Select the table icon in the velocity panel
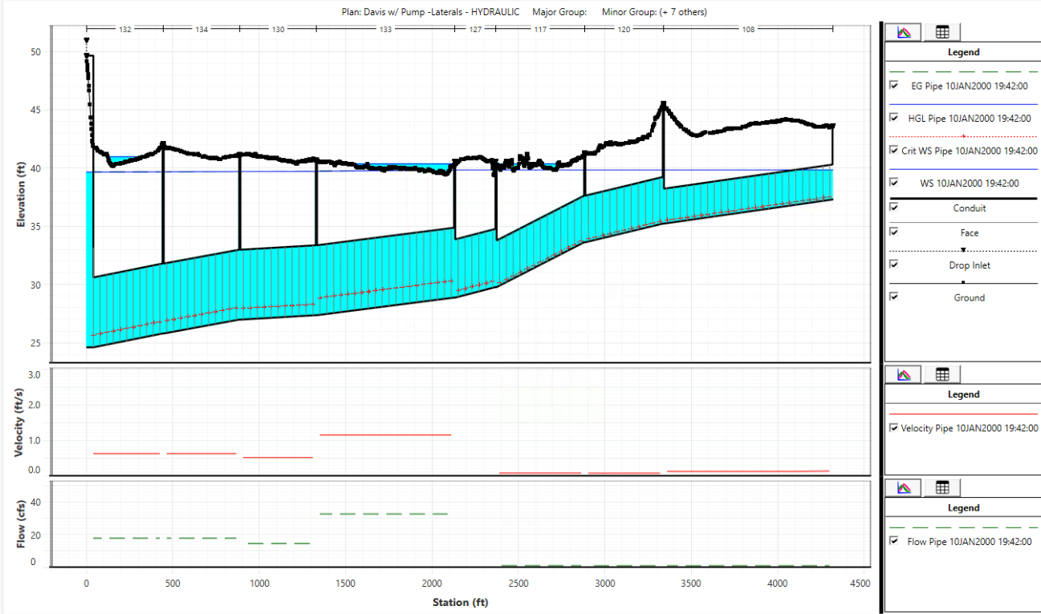Viewport: 1041px width, 614px height. click(x=942, y=374)
